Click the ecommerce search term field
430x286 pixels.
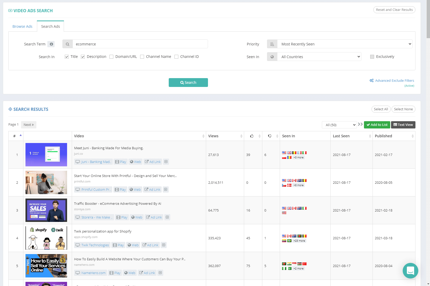pos(140,44)
